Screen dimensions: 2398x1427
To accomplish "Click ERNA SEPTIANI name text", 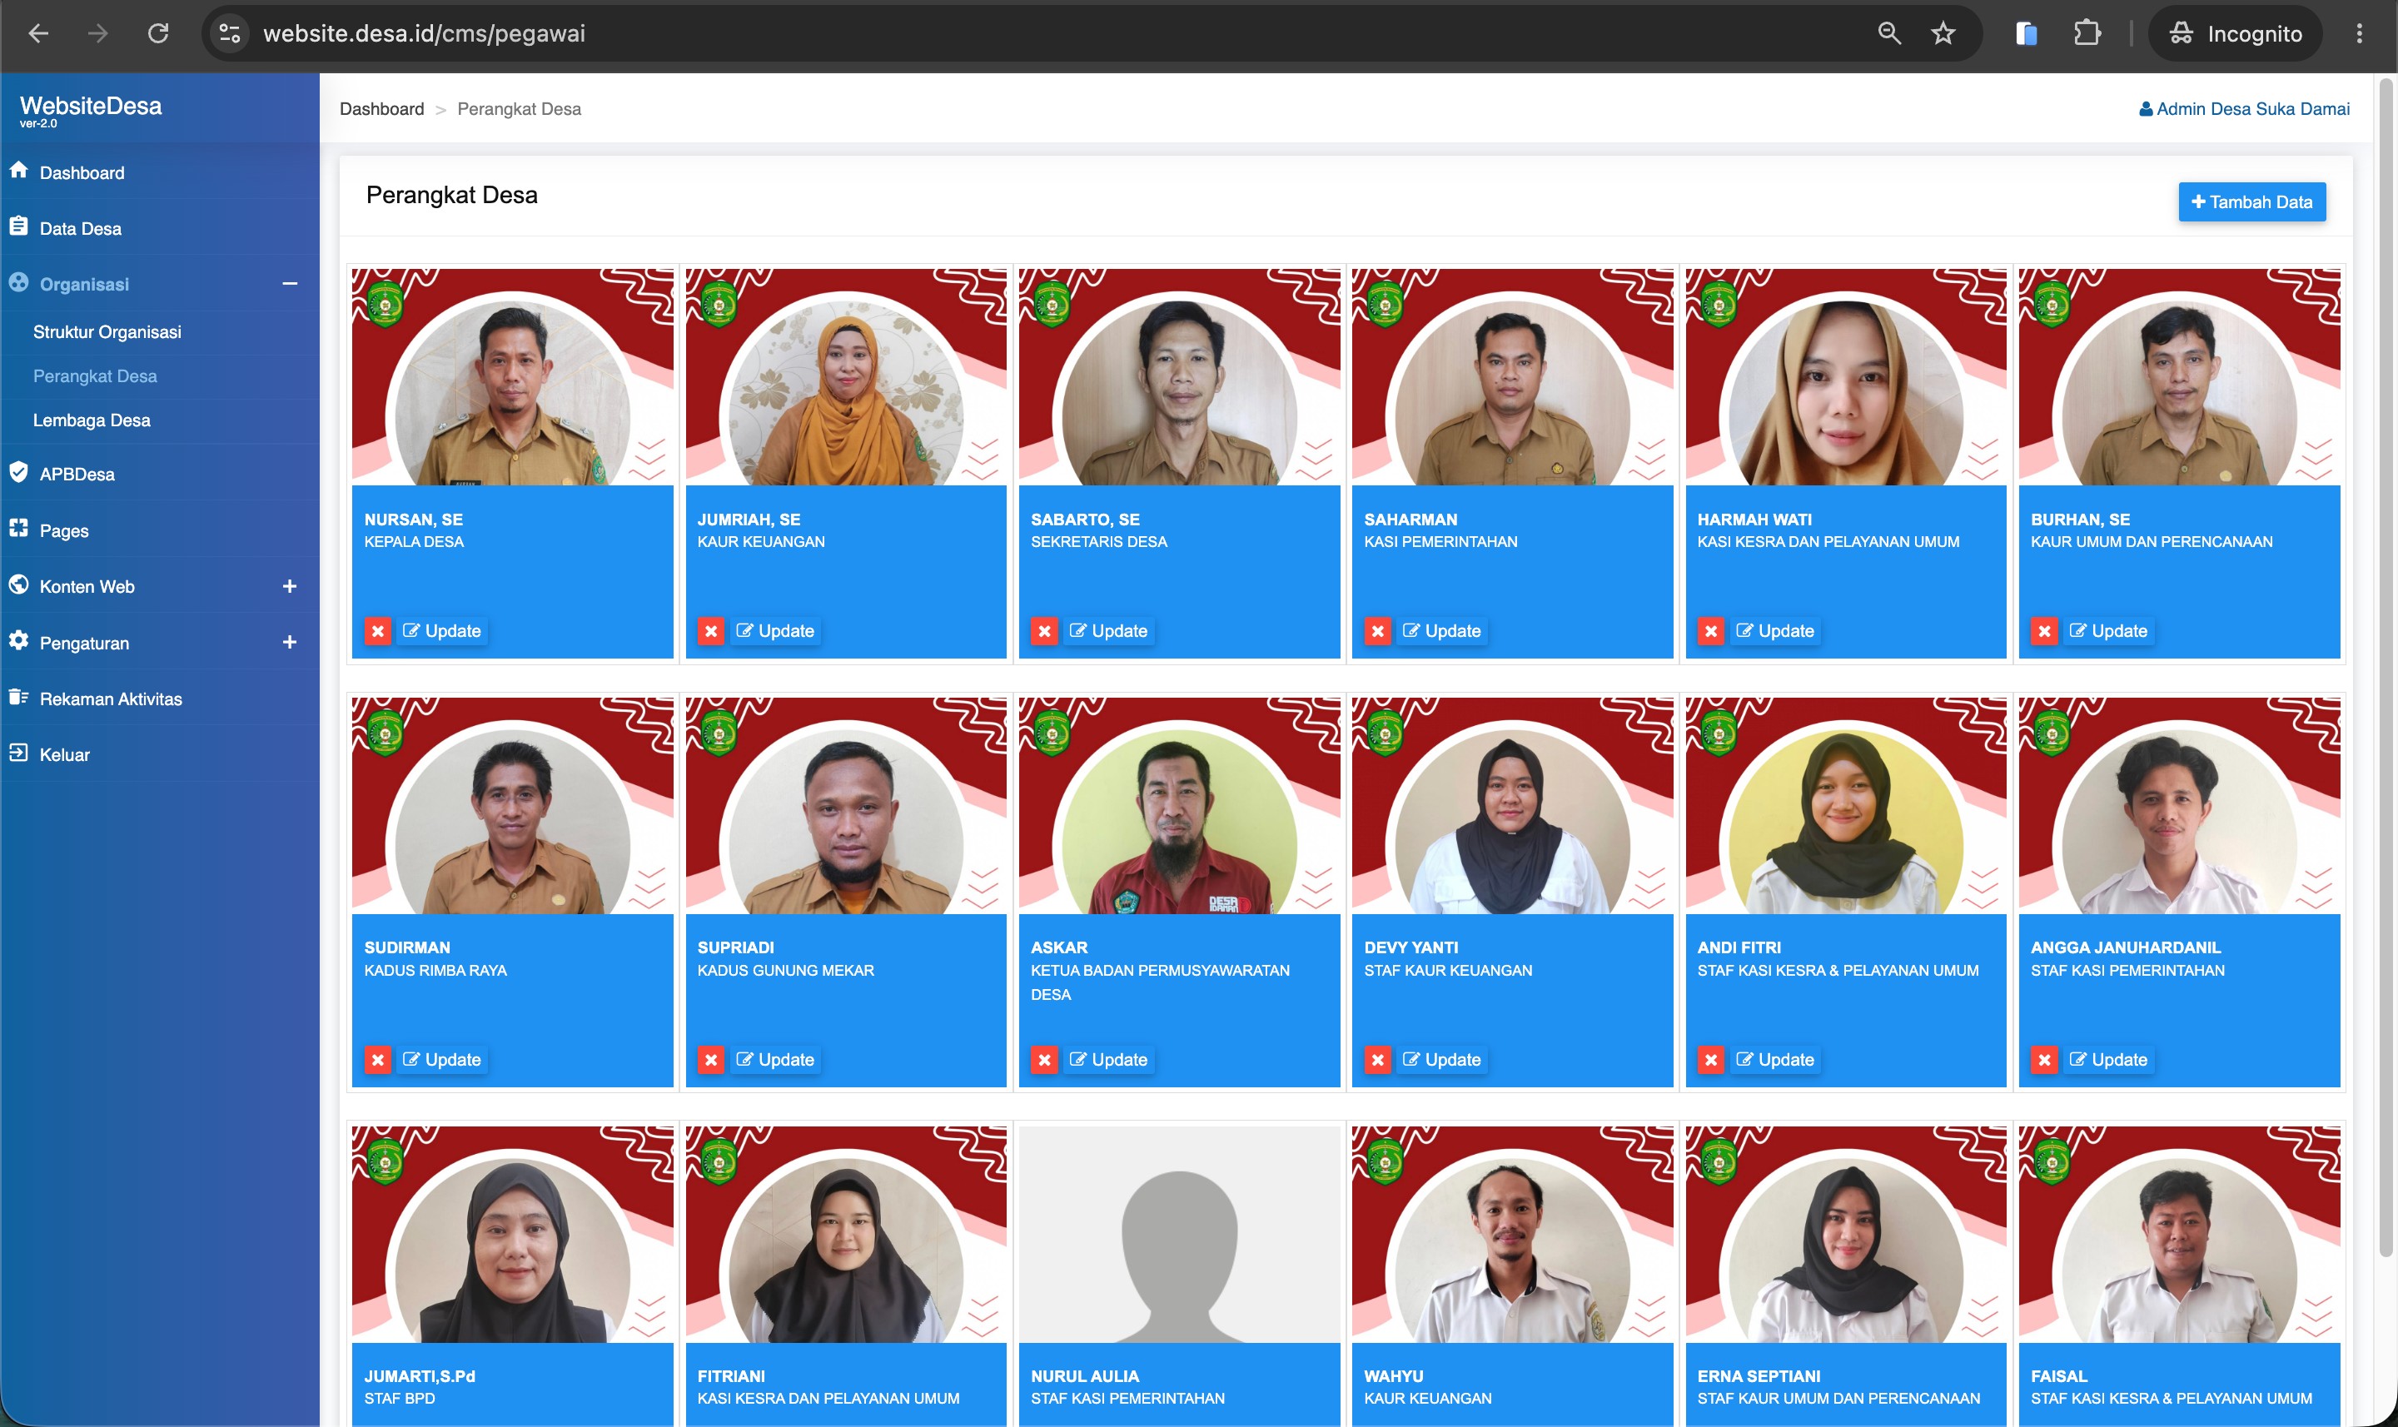I will point(1759,1376).
